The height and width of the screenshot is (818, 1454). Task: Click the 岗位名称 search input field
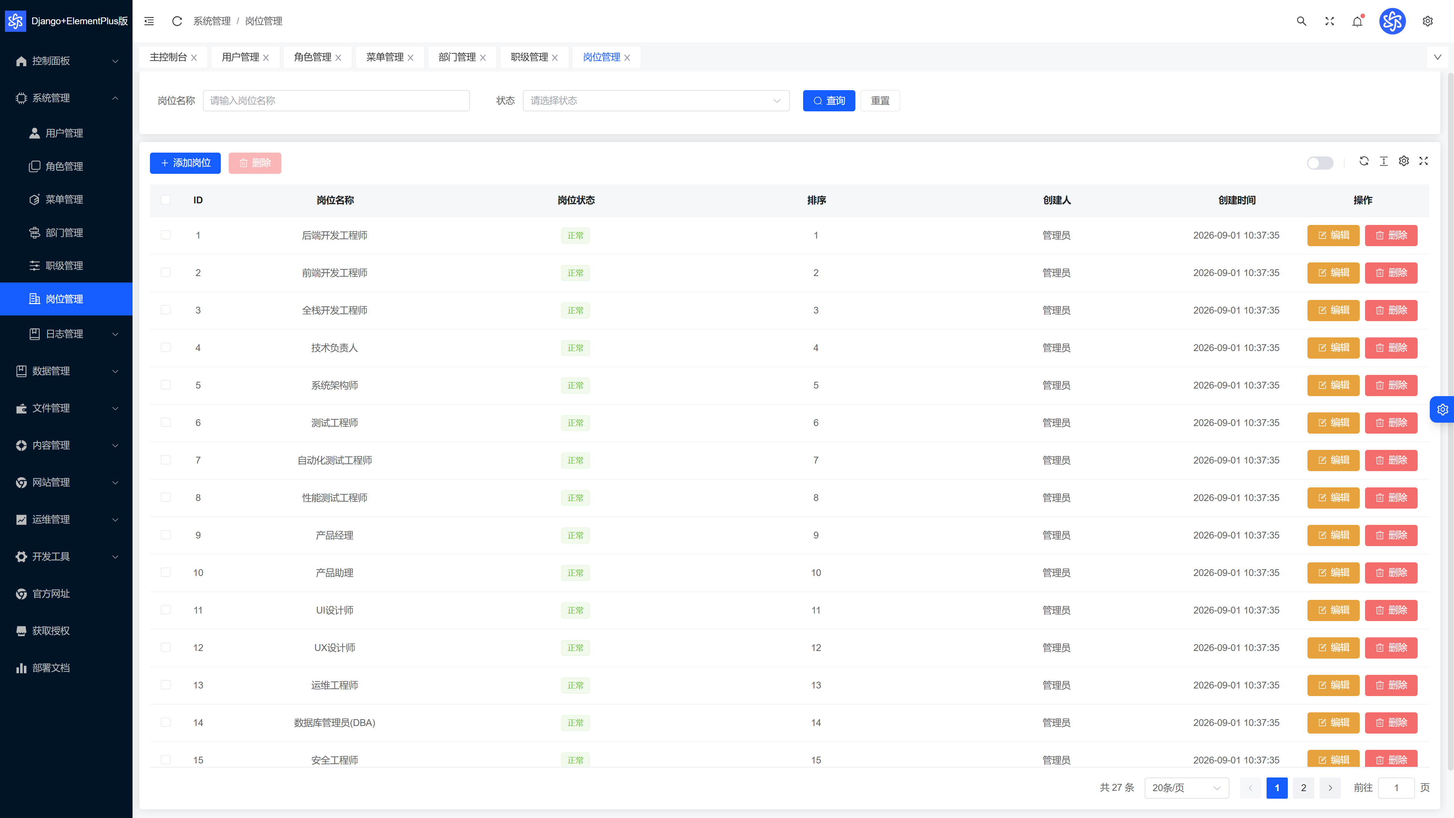click(x=336, y=100)
